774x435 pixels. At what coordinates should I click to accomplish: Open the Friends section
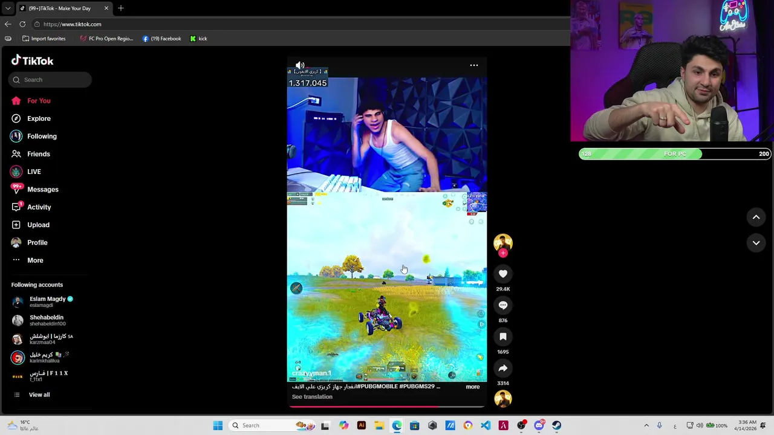coord(39,154)
